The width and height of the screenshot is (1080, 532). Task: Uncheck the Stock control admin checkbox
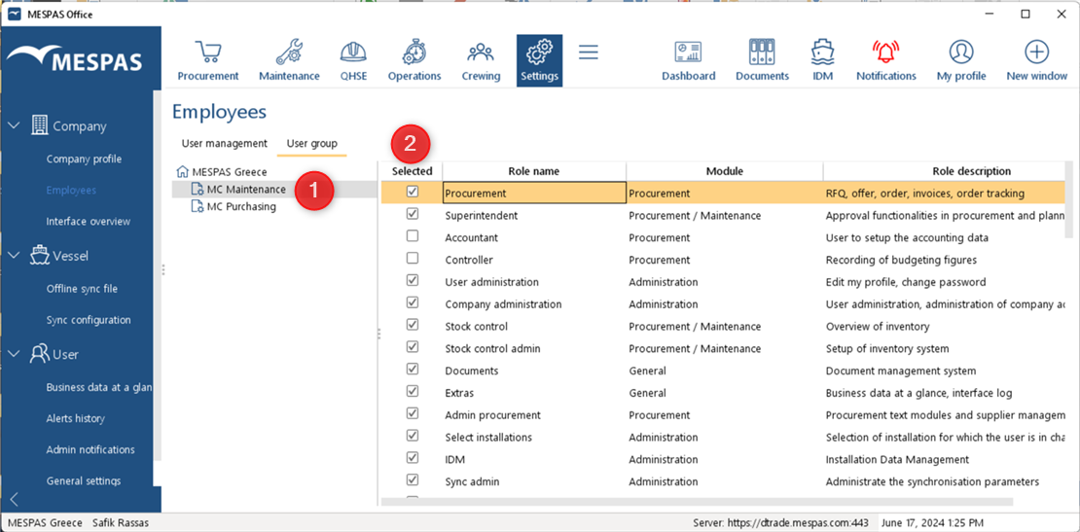(x=412, y=347)
